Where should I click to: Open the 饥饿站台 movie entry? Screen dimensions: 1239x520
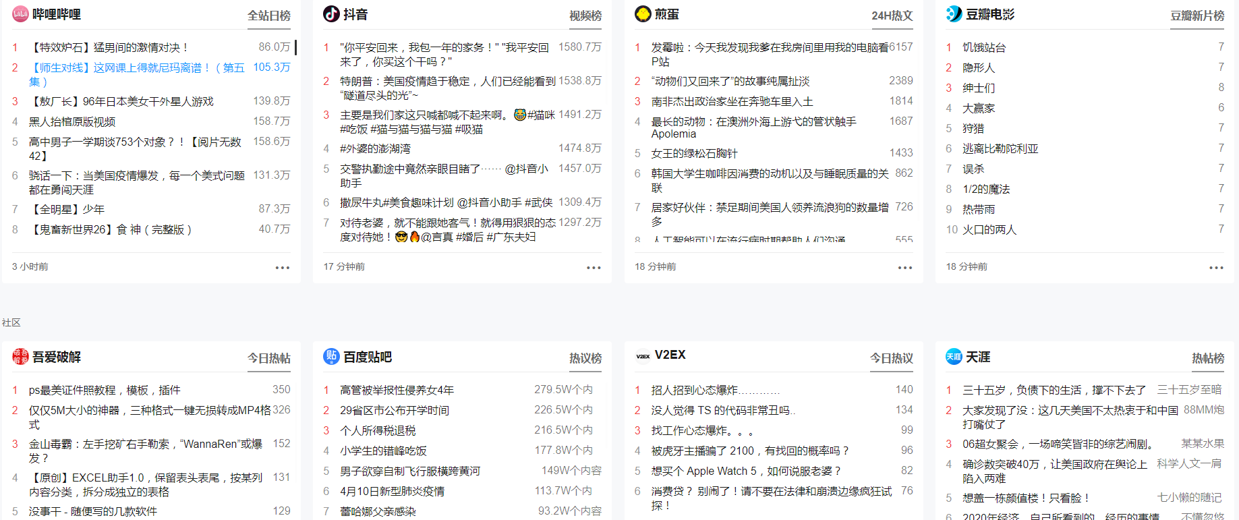pos(985,47)
